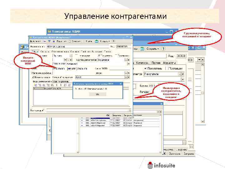This screenshot has height=169, width=225.
Task: Open Создать dropdown in front contractor toolbar
Action: point(105,41)
